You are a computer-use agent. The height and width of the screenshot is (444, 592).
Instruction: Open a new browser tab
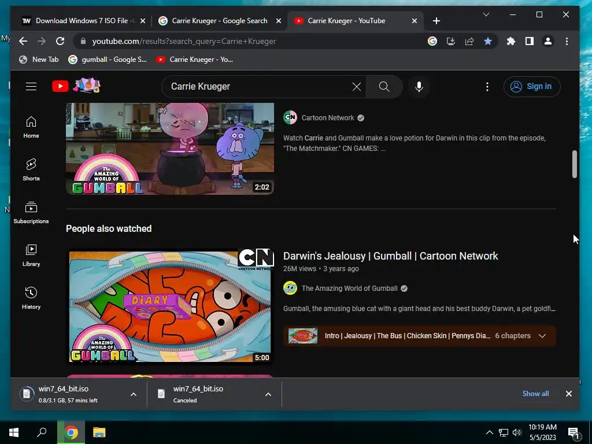436,21
